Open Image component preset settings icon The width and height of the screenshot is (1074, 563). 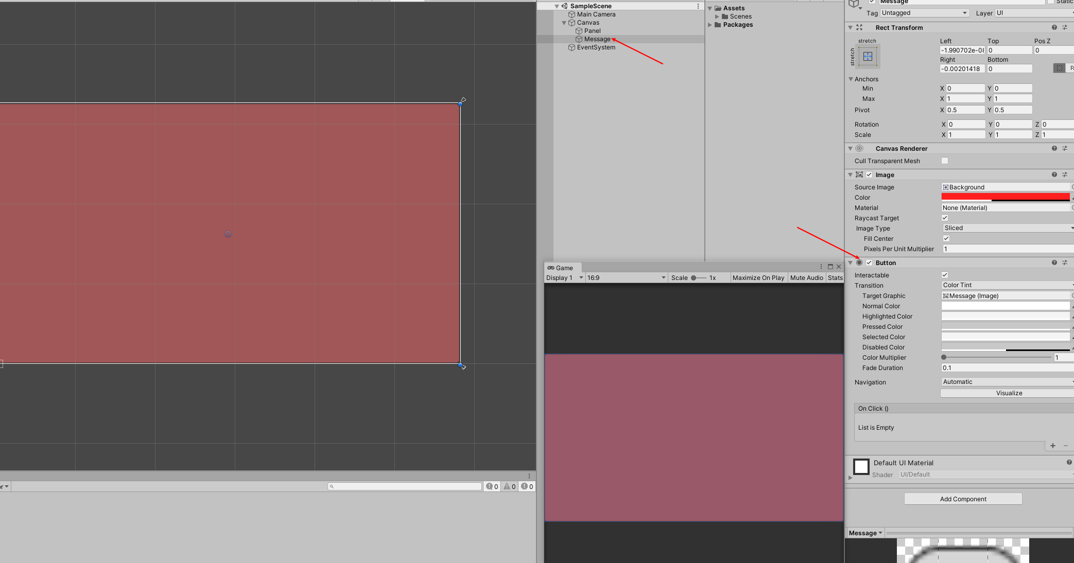(1065, 175)
